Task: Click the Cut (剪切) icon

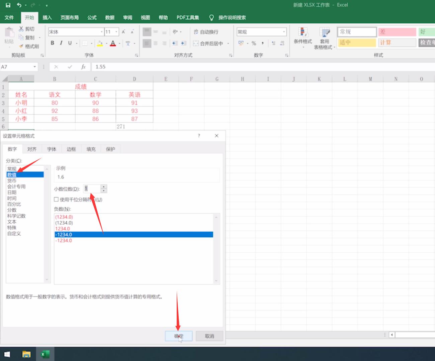Action: [21, 29]
